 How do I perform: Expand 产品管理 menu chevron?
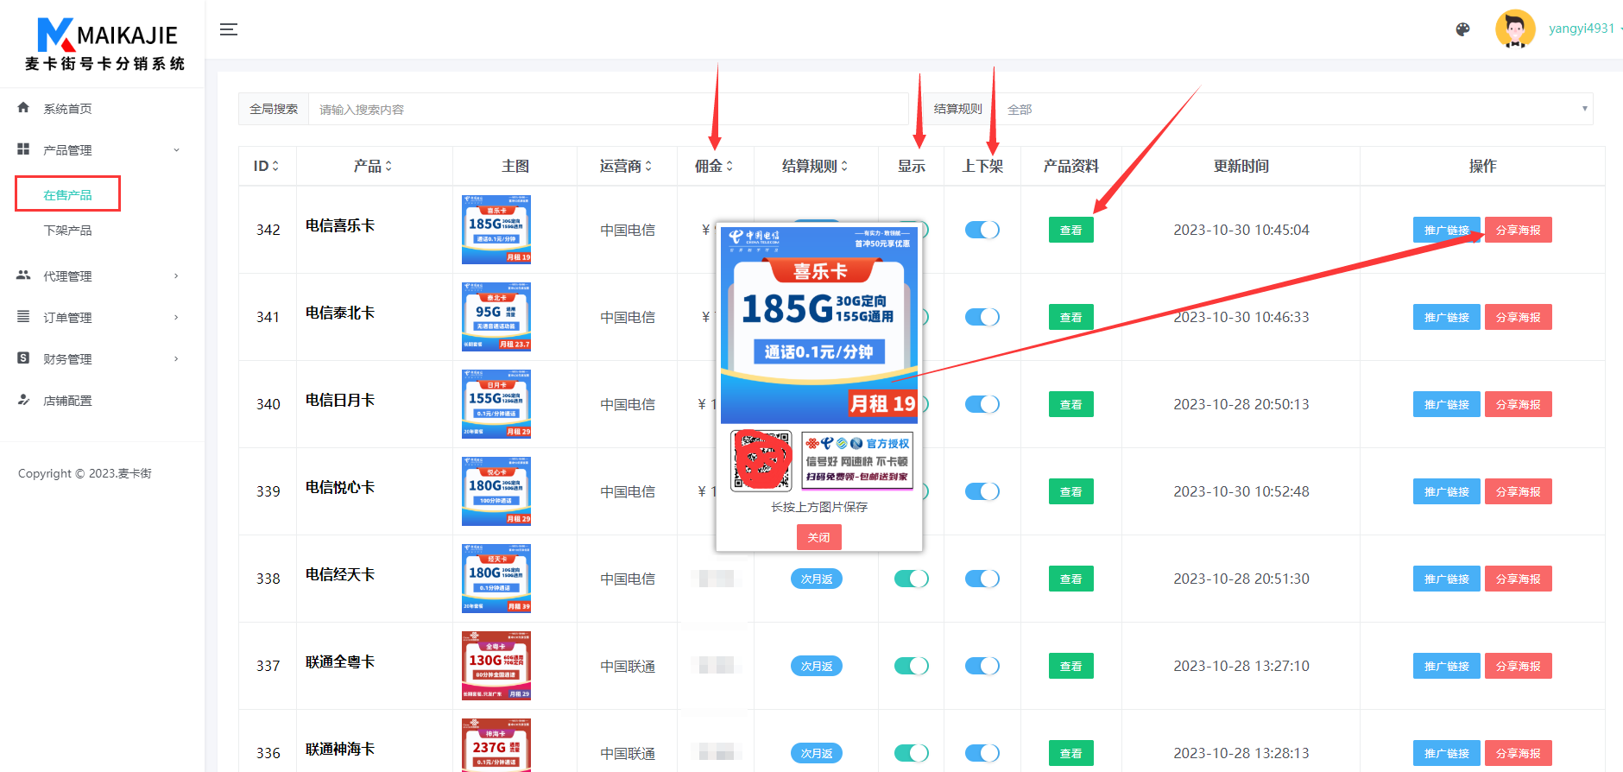176,149
